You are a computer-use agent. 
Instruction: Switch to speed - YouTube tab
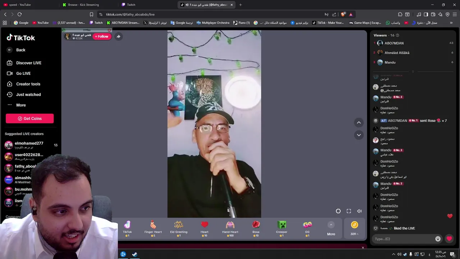pos(29,5)
